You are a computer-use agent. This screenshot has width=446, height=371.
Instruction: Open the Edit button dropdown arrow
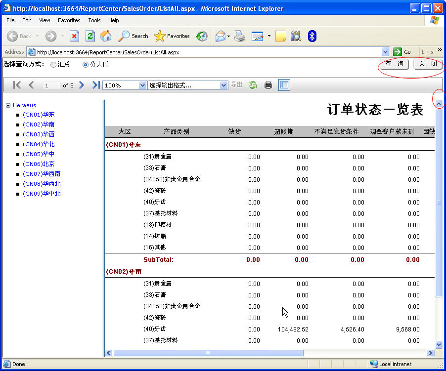269,36
